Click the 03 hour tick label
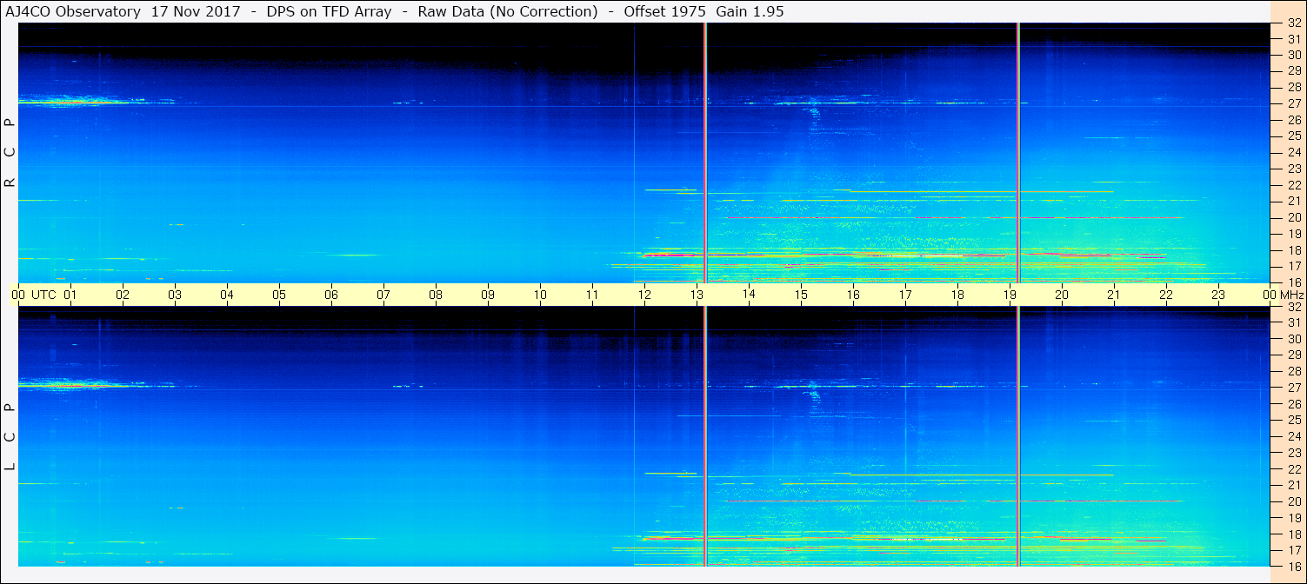Image resolution: width=1307 pixels, height=584 pixels. pyautogui.click(x=175, y=295)
